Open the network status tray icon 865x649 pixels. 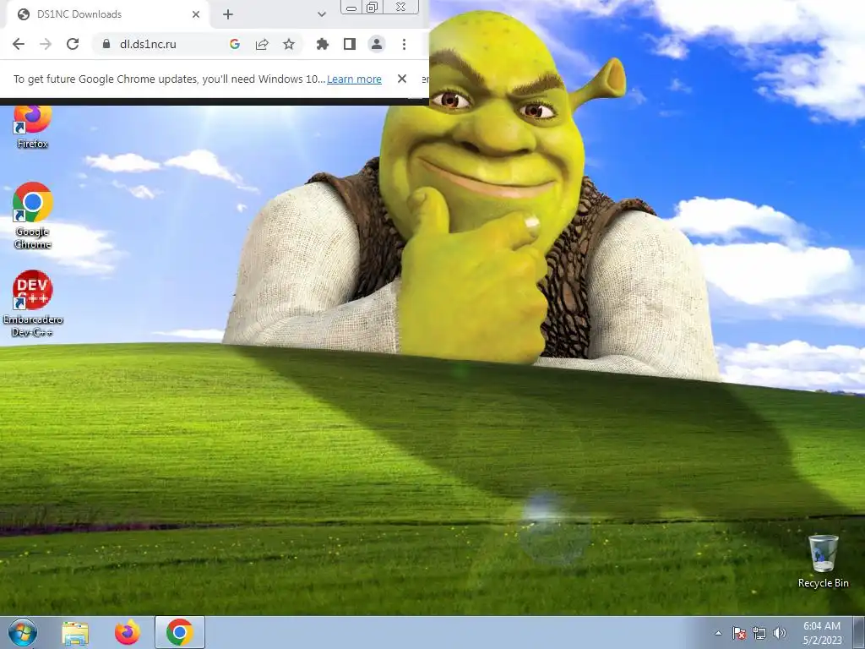[x=759, y=633]
